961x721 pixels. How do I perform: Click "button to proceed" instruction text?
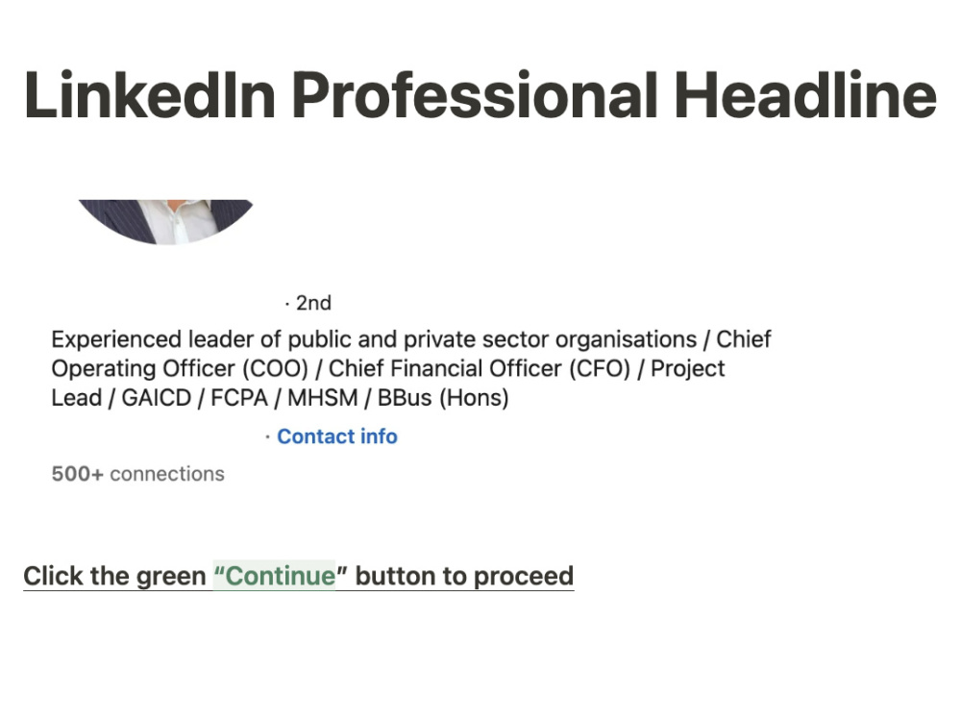click(464, 576)
